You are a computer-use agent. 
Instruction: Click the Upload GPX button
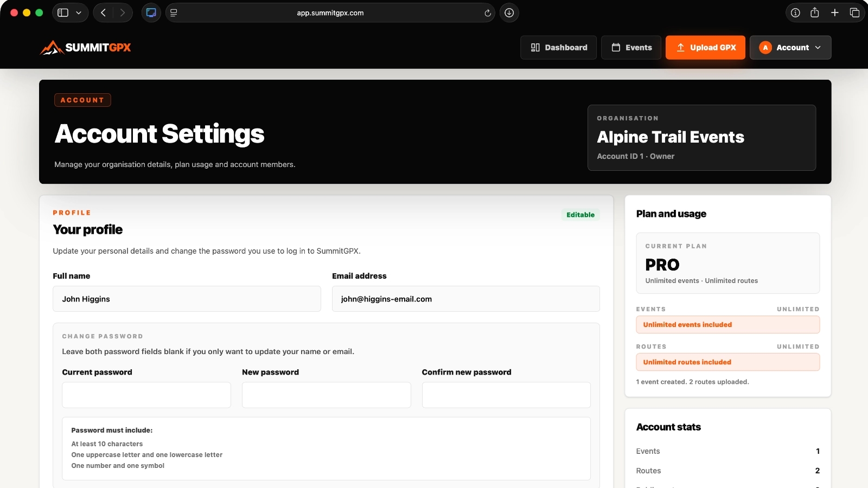pyautogui.click(x=705, y=48)
